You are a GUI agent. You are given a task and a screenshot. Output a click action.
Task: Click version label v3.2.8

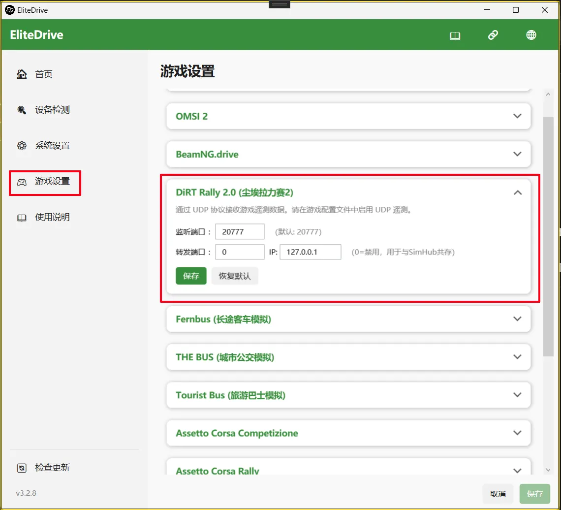pyautogui.click(x=26, y=493)
